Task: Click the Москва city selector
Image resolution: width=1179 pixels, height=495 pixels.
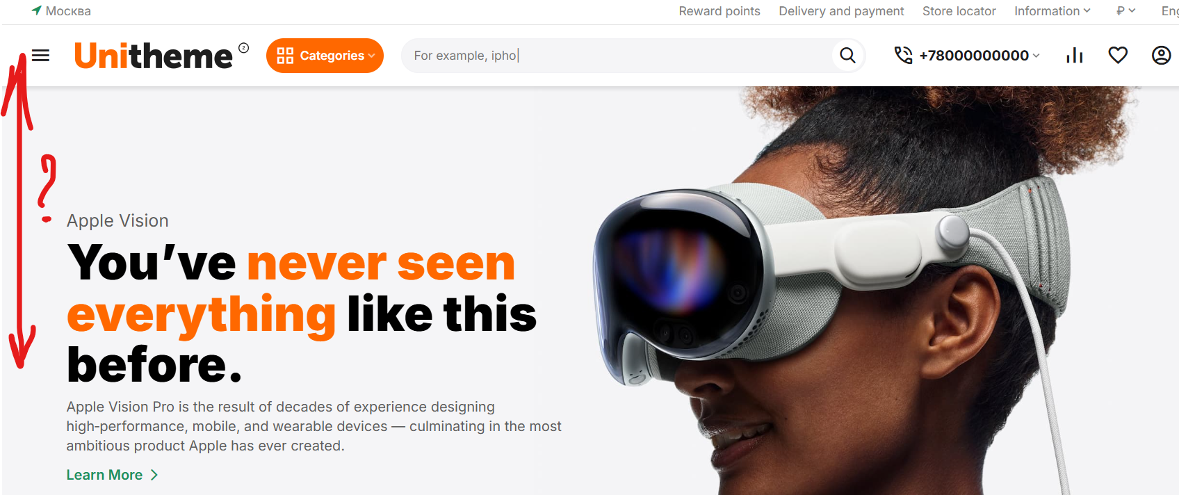Action: pyautogui.click(x=61, y=11)
